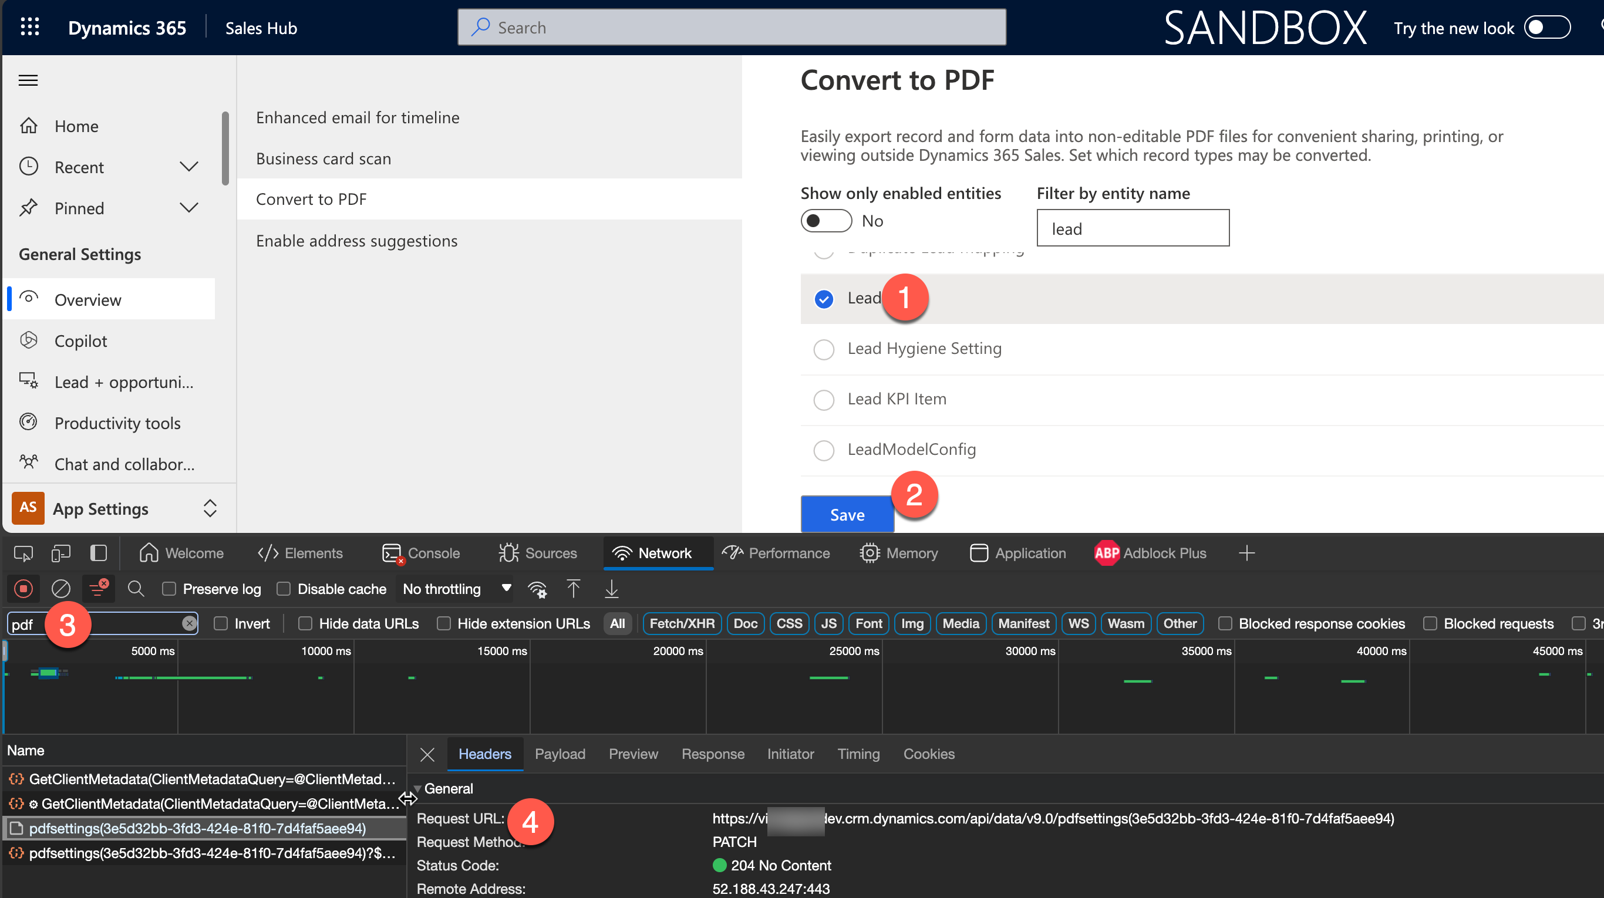This screenshot has height=898, width=1604.
Task: Click the DevTools dock side panel icon
Action: pyautogui.click(x=99, y=553)
